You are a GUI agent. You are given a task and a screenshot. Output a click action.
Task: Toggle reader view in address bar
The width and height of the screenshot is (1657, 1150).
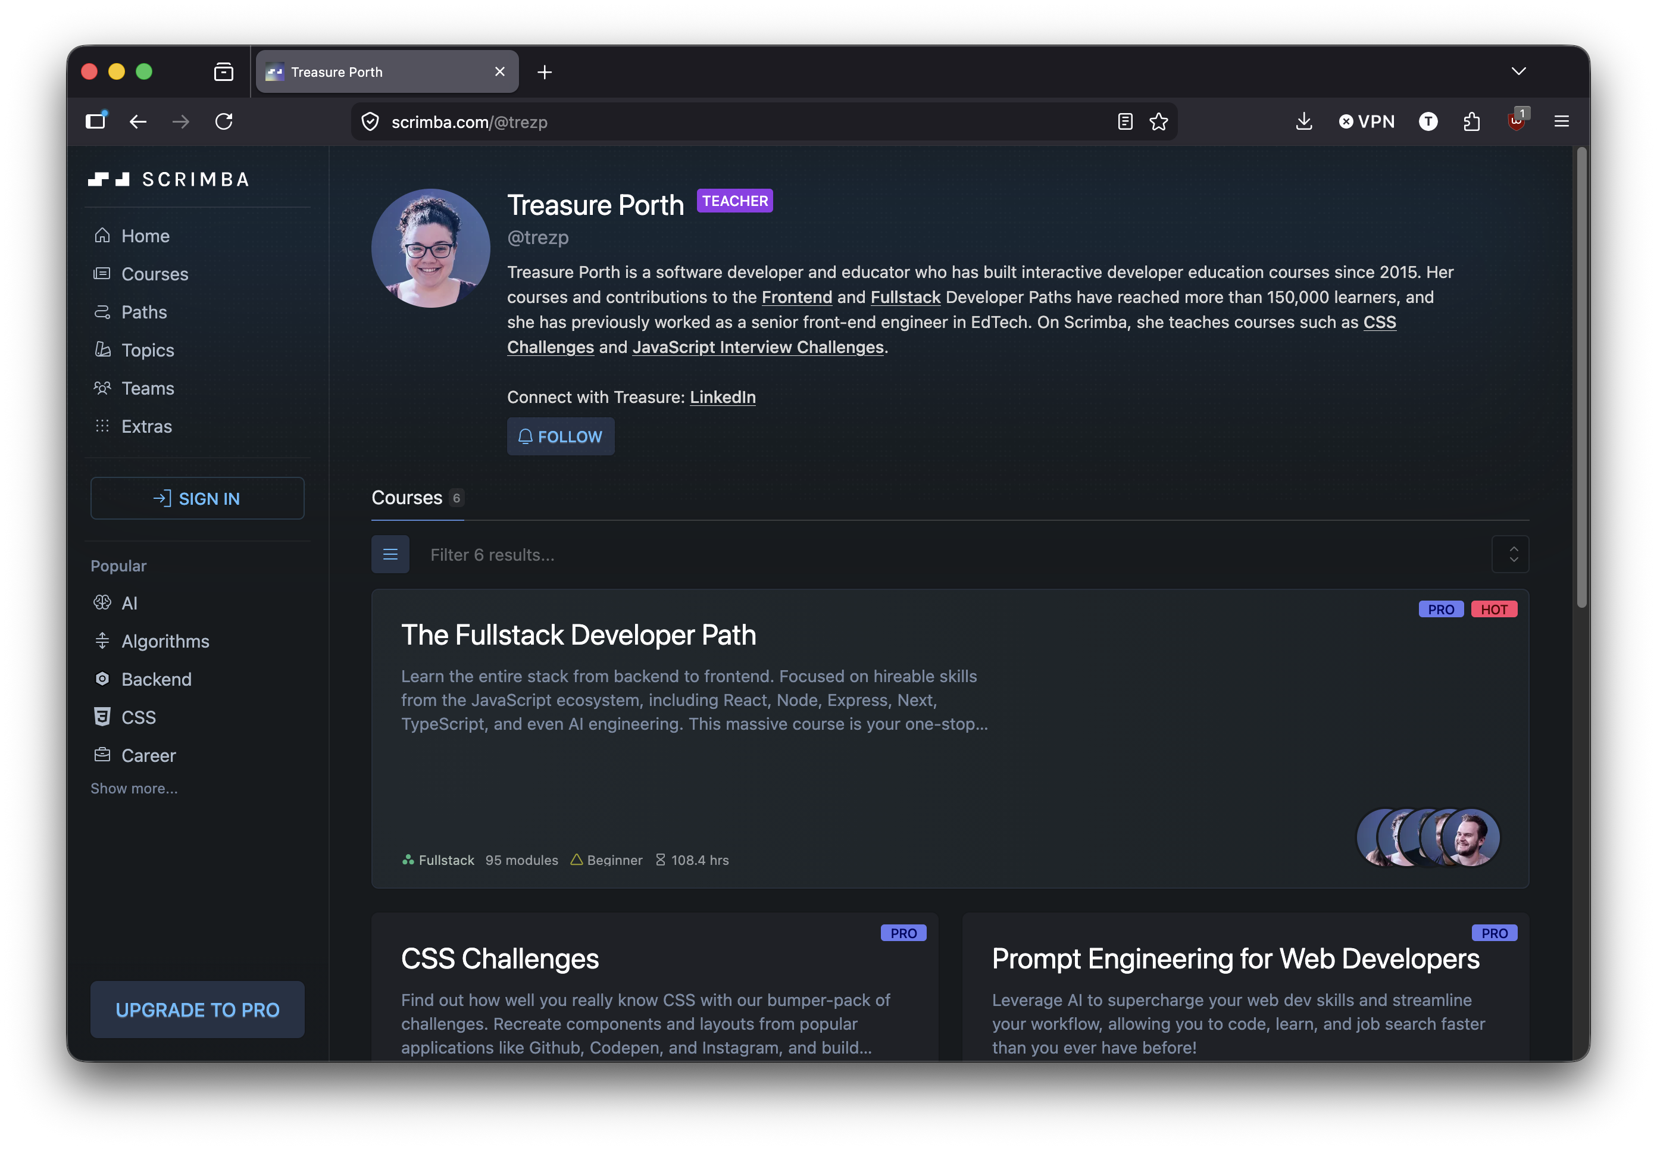point(1124,122)
